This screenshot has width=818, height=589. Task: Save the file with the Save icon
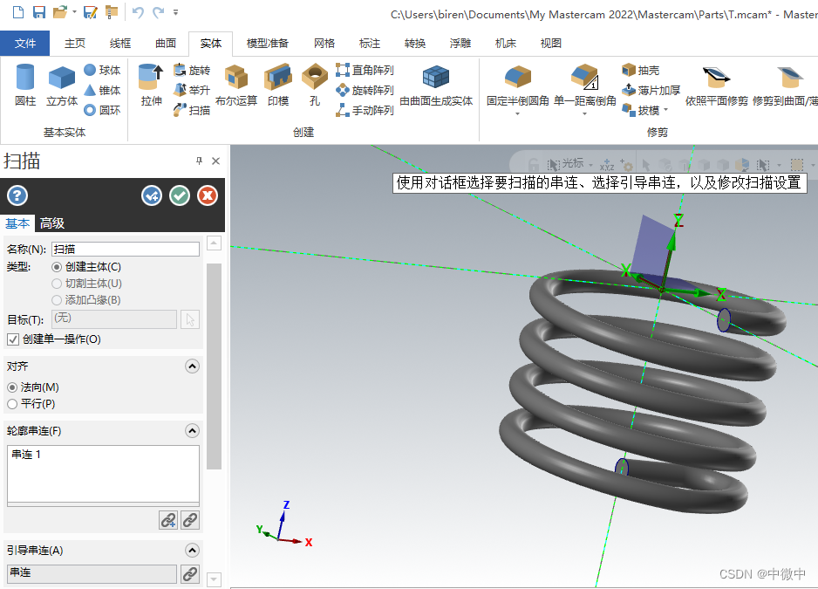coord(39,12)
